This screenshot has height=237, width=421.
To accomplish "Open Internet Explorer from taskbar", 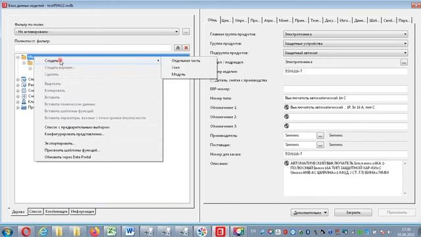I will [43, 231].
